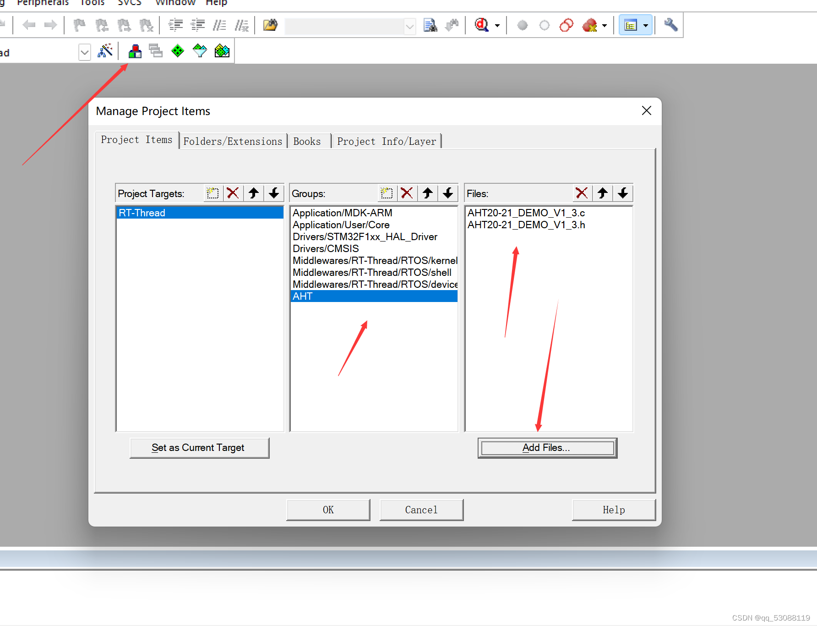The height and width of the screenshot is (626, 817).
Task: Move Project Target up
Action: (254, 193)
